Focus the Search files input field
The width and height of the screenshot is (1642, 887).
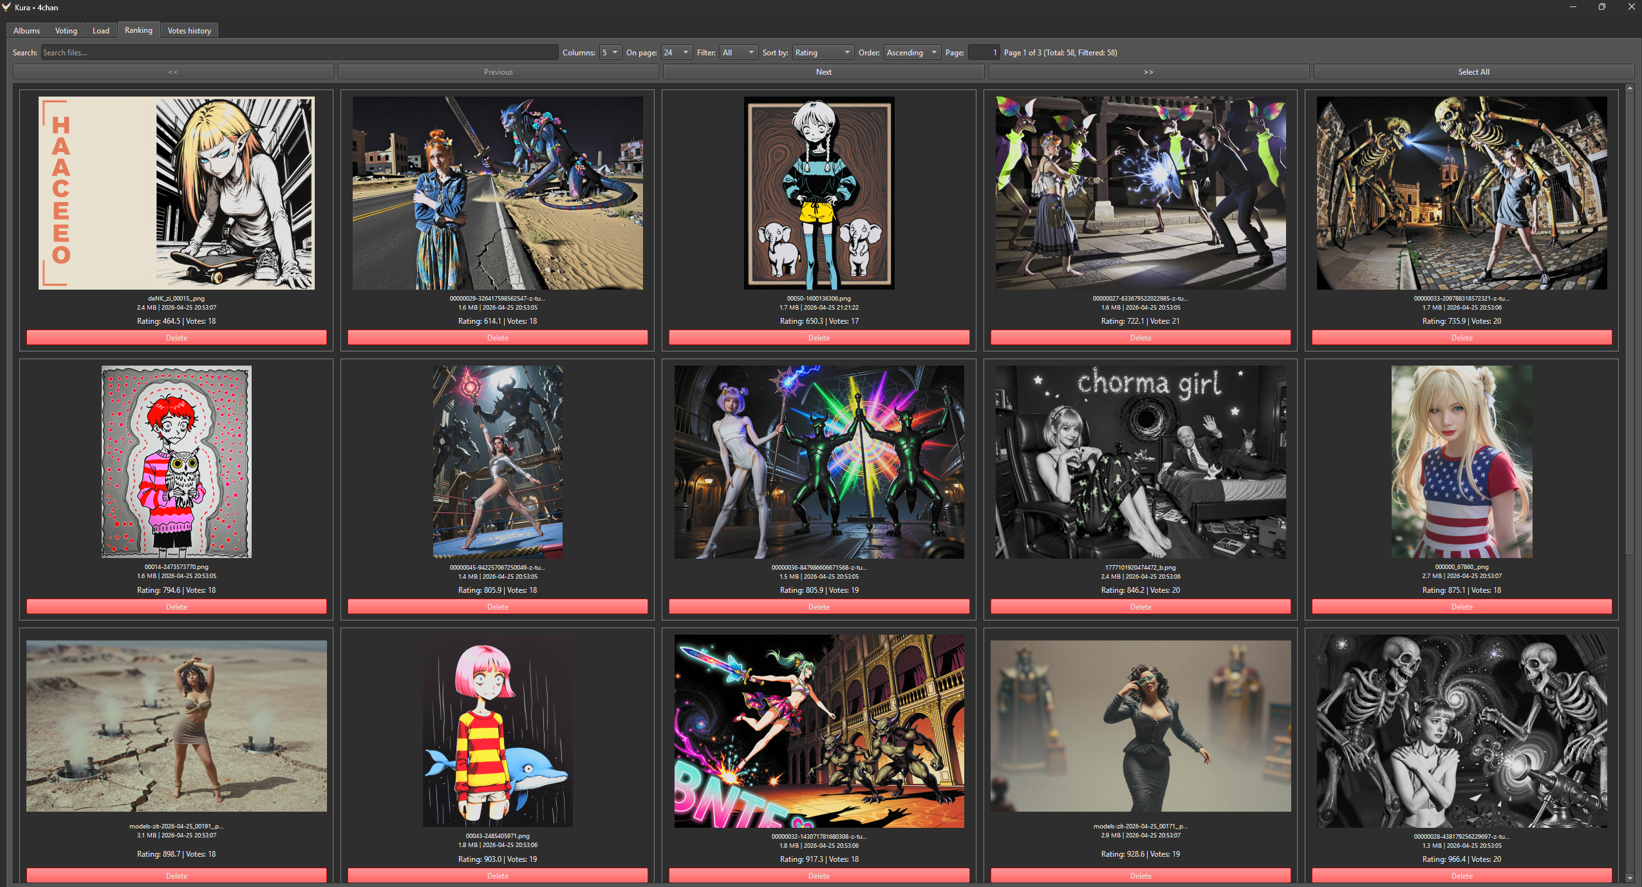(299, 53)
